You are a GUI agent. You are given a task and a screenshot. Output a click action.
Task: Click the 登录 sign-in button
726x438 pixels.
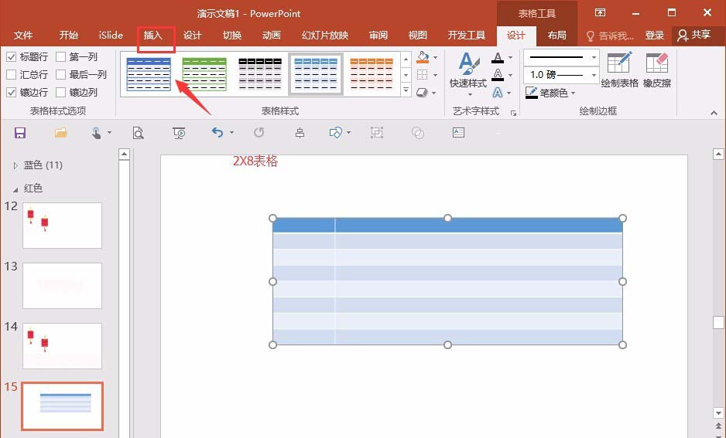(655, 36)
